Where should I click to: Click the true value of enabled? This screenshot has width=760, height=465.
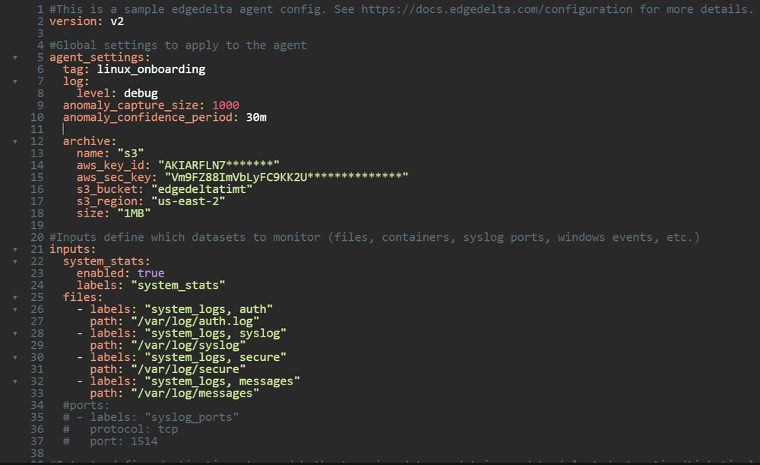150,274
